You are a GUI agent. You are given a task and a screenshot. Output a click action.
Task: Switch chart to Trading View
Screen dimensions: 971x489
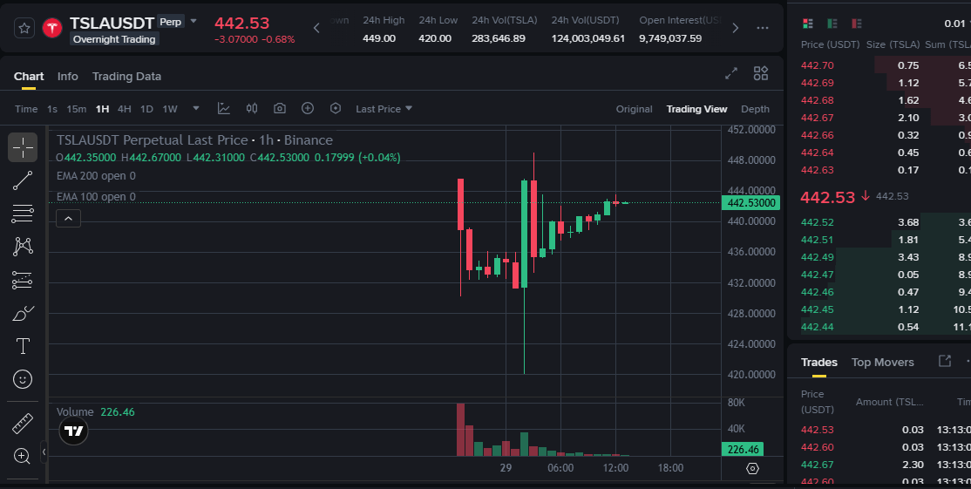point(696,109)
